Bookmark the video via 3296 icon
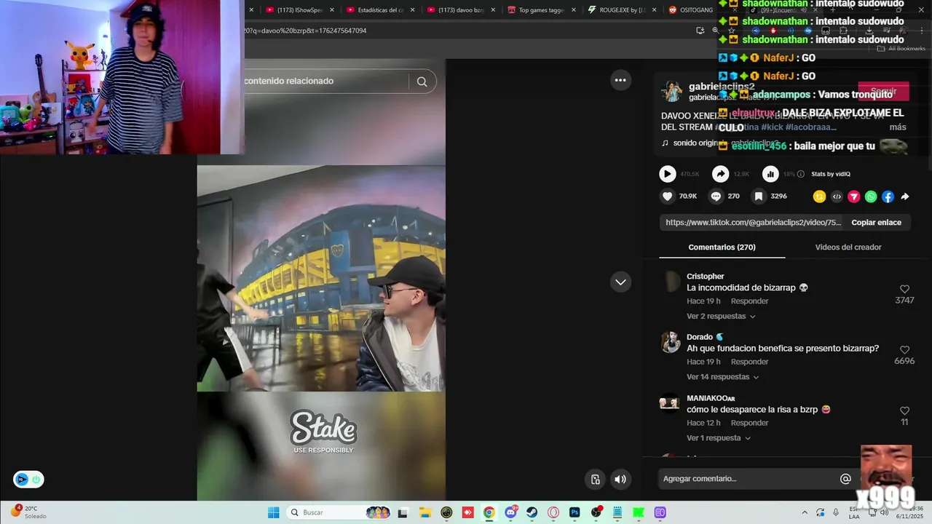Image resolution: width=932 pixels, height=524 pixels. click(758, 196)
